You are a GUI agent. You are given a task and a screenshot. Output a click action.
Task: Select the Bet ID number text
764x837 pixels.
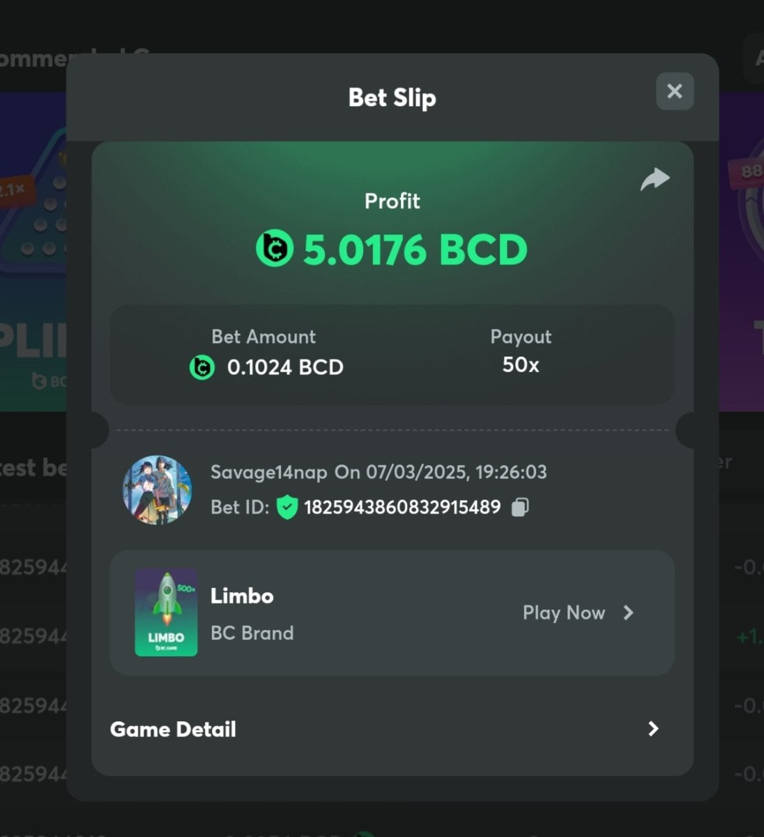[402, 507]
